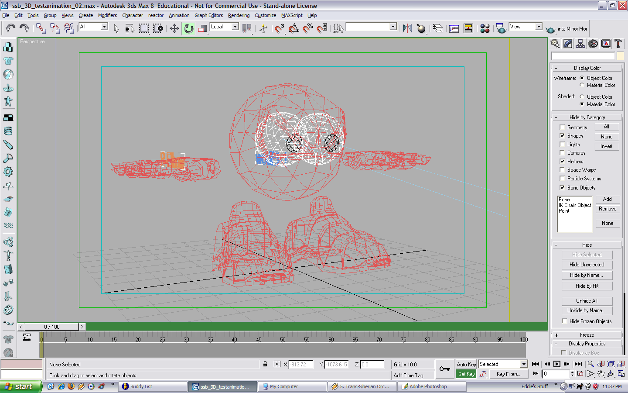The height and width of the screenshot is (393, 628).
Task: Click the Set Keys large key icon
Action: [445, 369]
